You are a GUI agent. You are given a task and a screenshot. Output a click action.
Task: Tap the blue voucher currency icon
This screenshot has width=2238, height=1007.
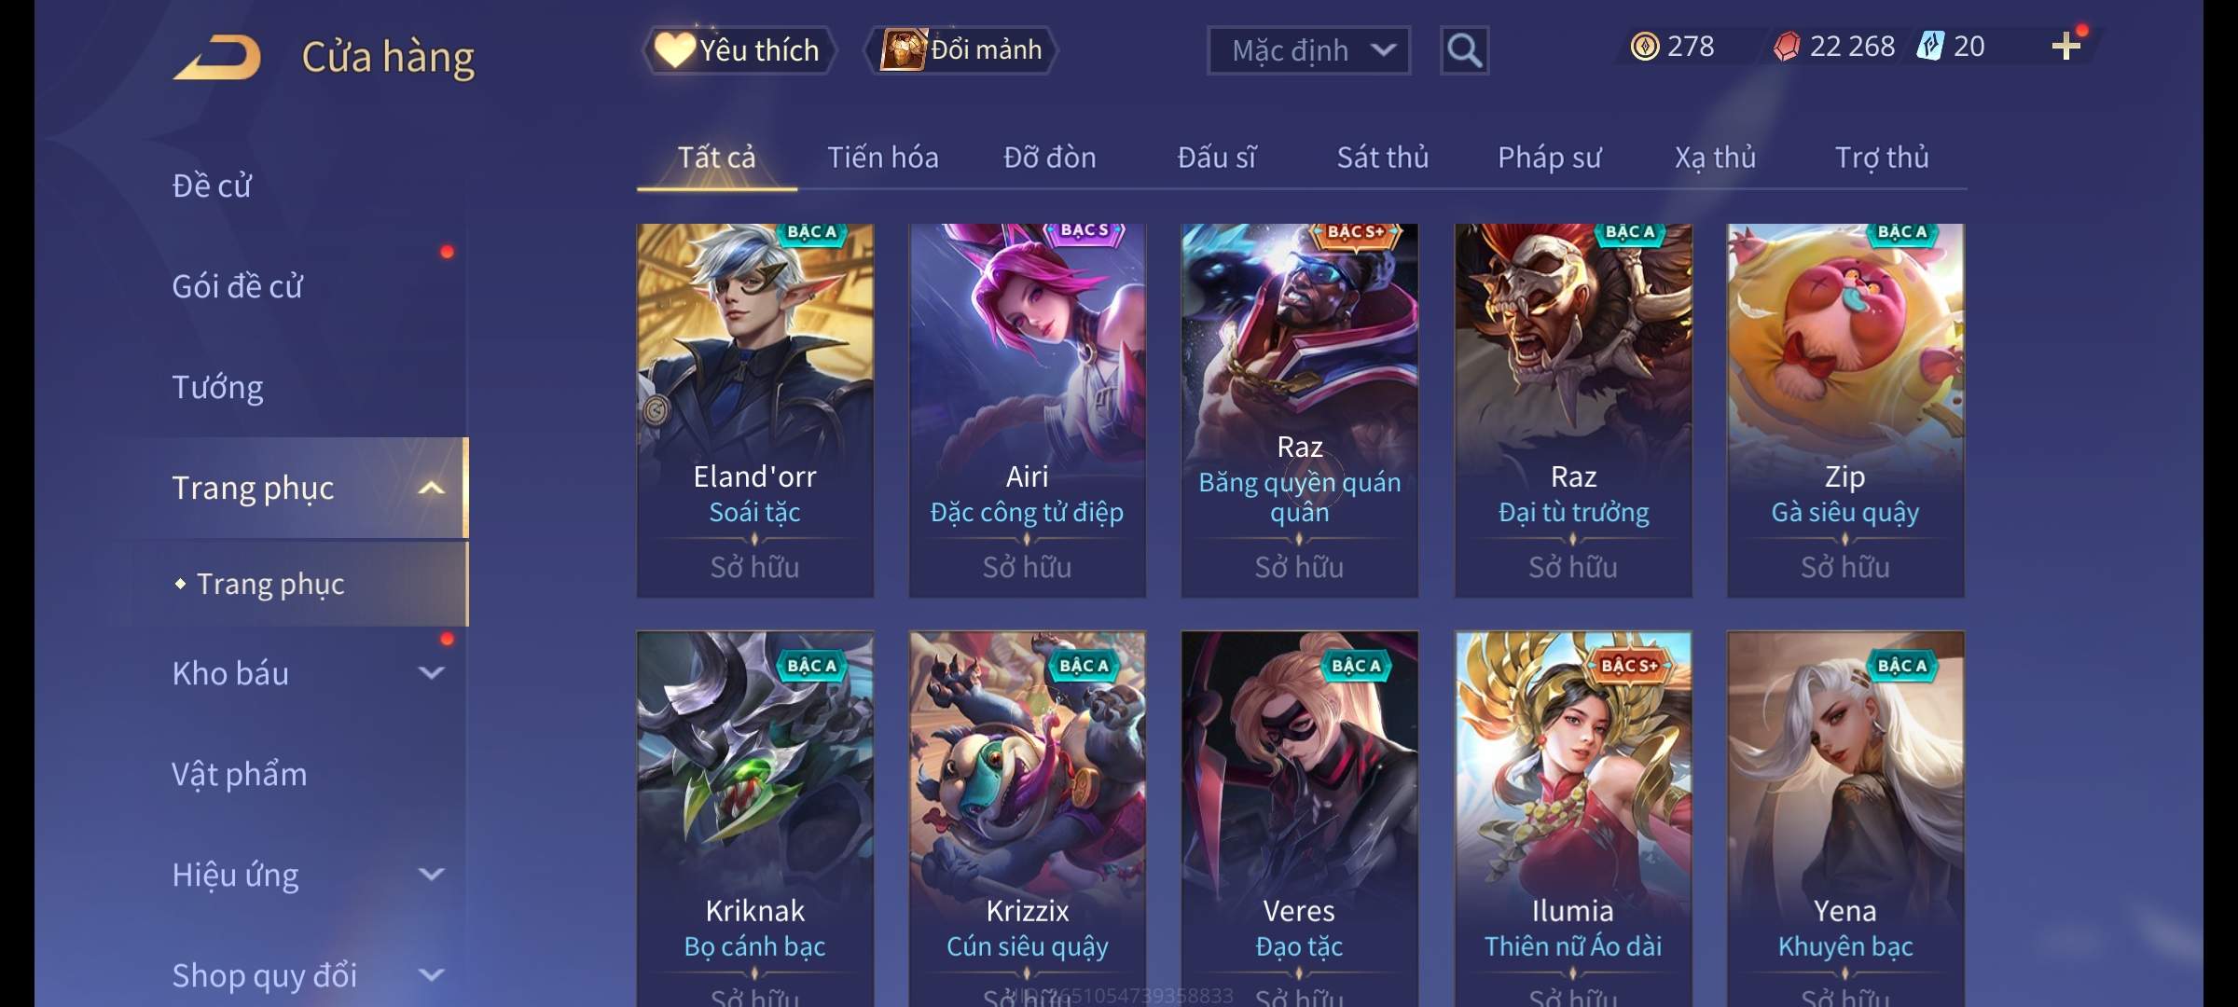(x=1930, y=46)
